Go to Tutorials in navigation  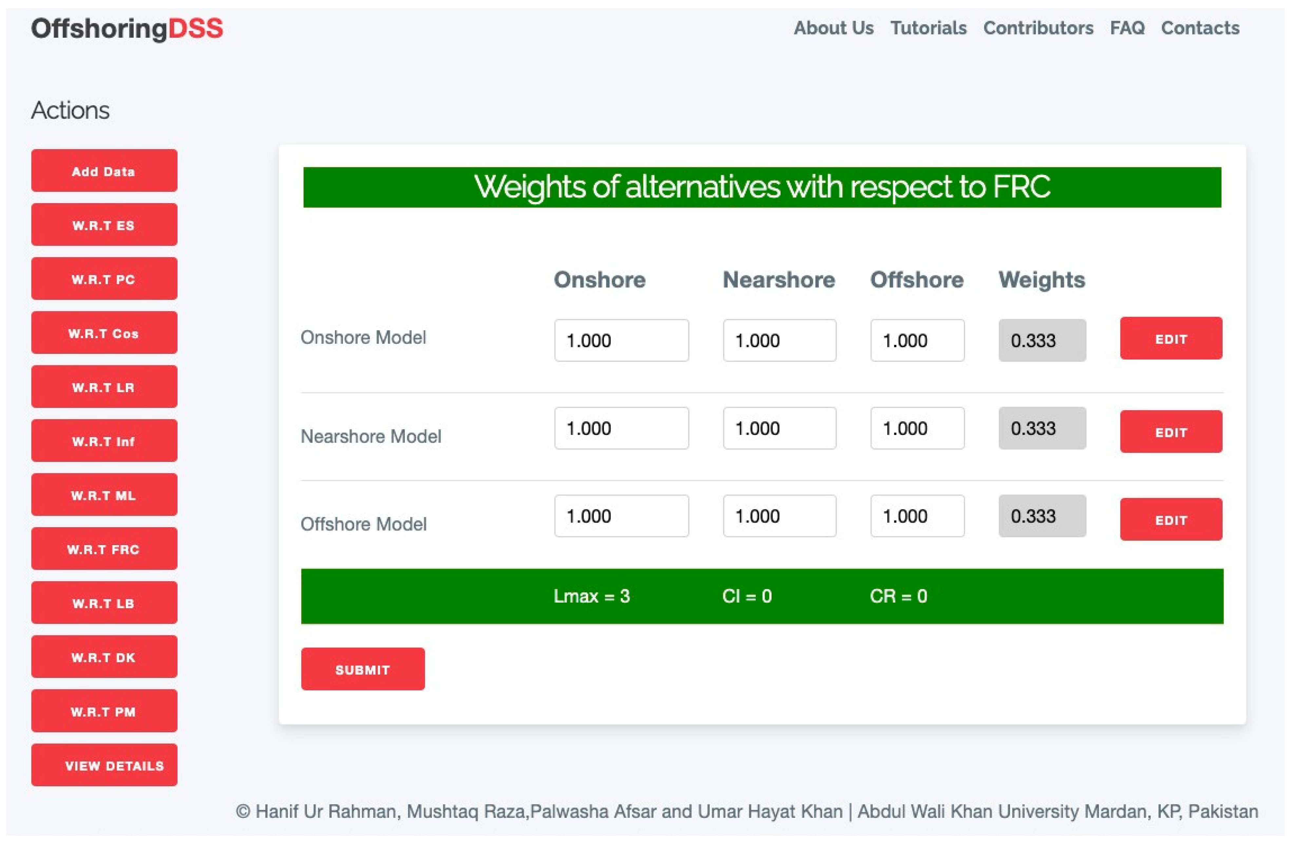[928, 28]
